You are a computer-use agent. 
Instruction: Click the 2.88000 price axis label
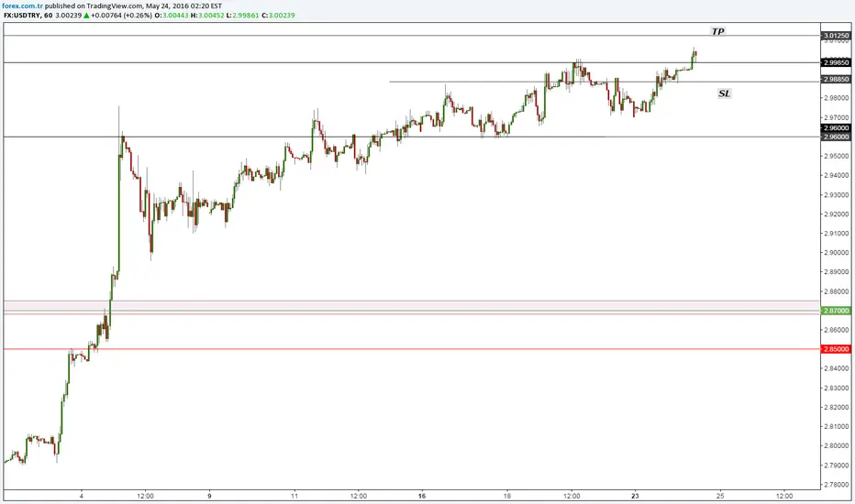click(x=836, y=291)
